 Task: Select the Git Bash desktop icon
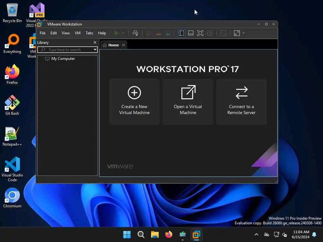(x=12, y=105)
